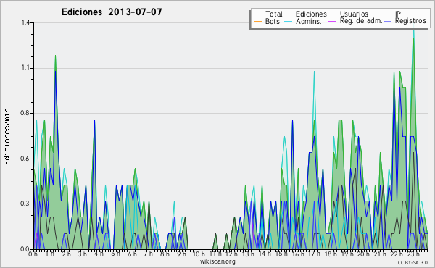The width and height of the screenshot is (435, 268).
Task: Click the '7 h' x-axis label
Action: 149,254
